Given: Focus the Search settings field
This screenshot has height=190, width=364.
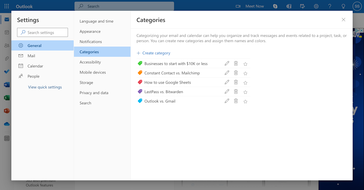Looking at the screenshot, I should coord(43,32).
